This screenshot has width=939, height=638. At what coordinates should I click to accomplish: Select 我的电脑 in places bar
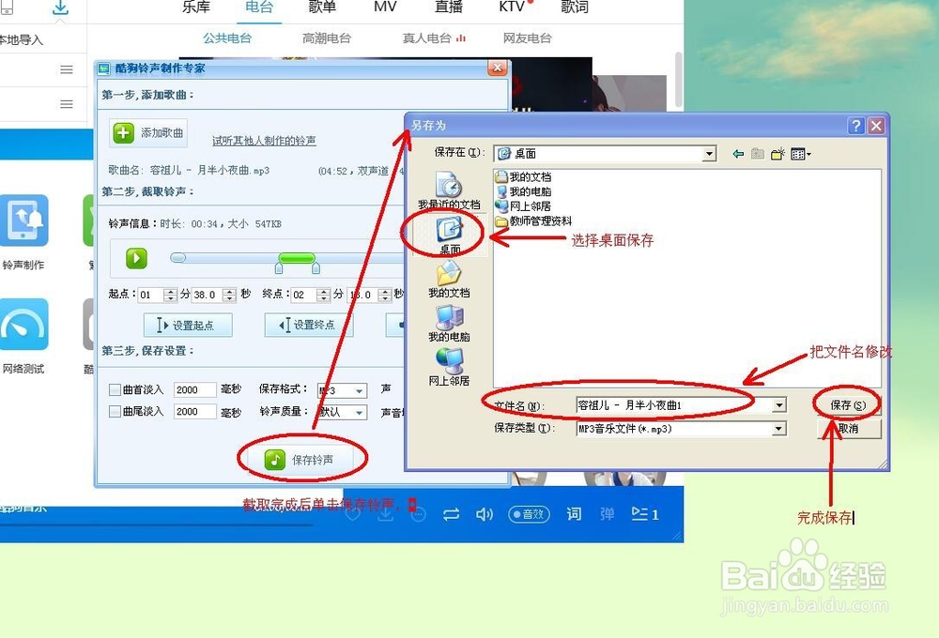[449, 324]
